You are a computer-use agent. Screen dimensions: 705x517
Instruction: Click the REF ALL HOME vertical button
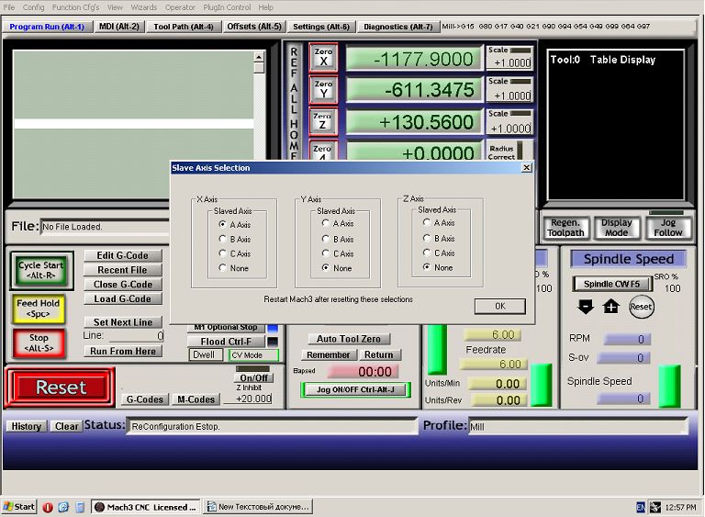pyautogui.click(x=294, y=103)
